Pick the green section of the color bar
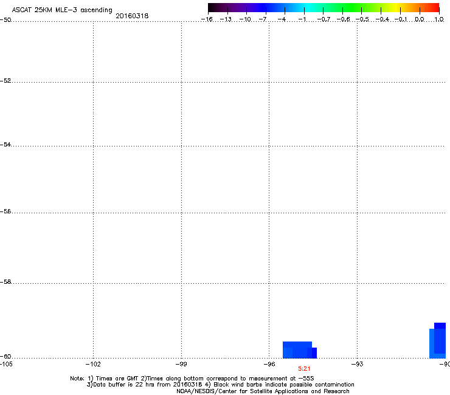The width and height of the screenshot is (450, 395). pyautogui.click(x=353, y=7)
